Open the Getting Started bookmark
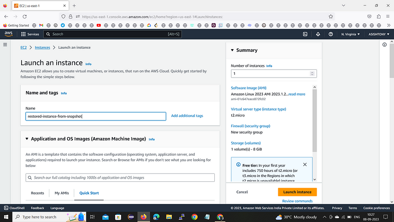394x222 pixels. (16, 25)
